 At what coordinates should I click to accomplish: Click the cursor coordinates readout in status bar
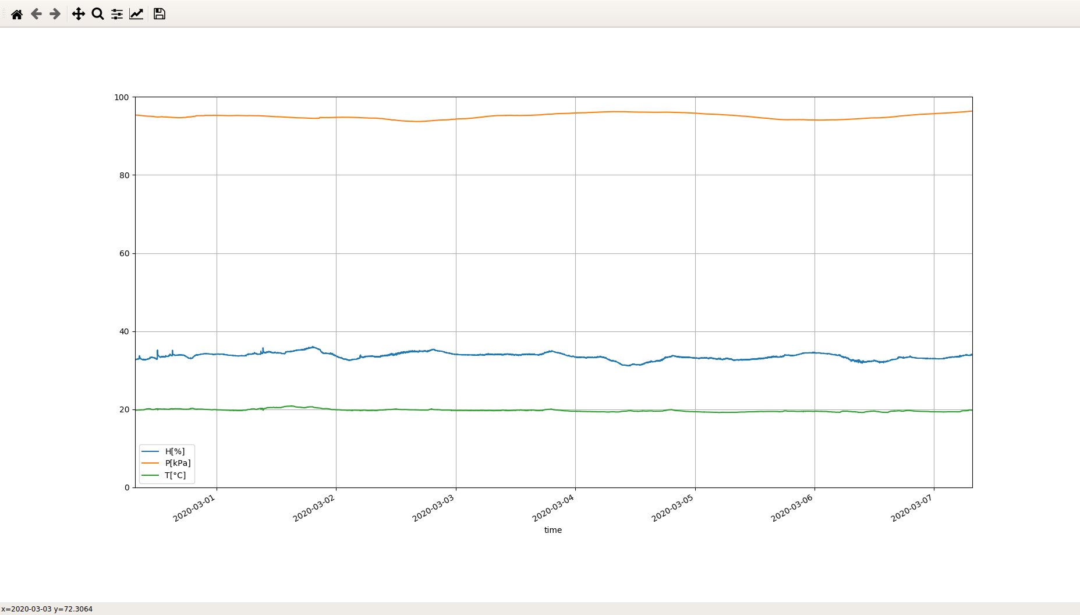click(x=47, y=609)
